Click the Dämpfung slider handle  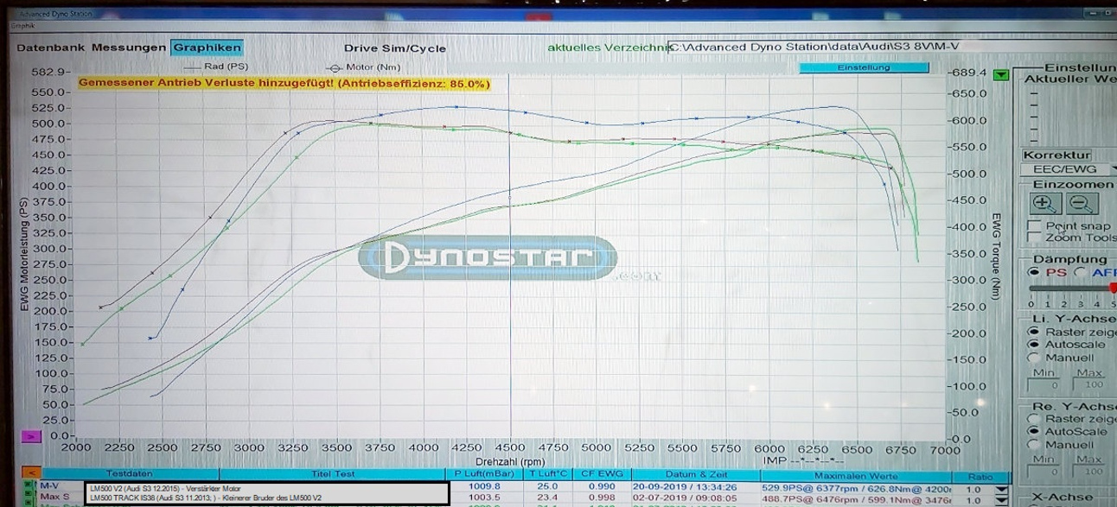click(1113, 288)
